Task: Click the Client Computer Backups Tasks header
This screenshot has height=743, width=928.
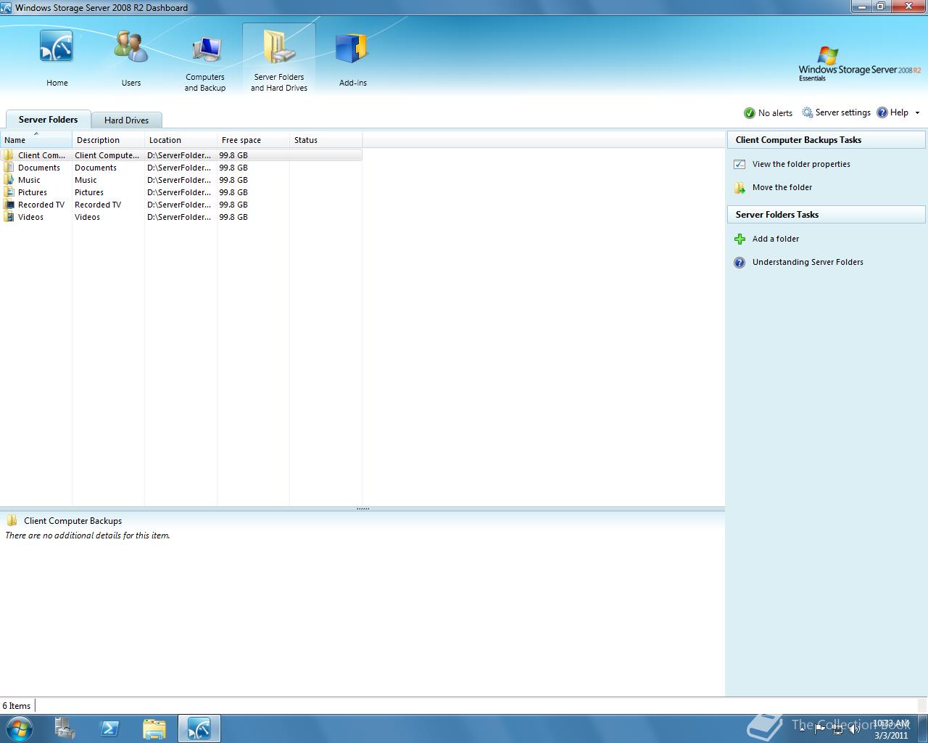Action: [x=826, y=140]
